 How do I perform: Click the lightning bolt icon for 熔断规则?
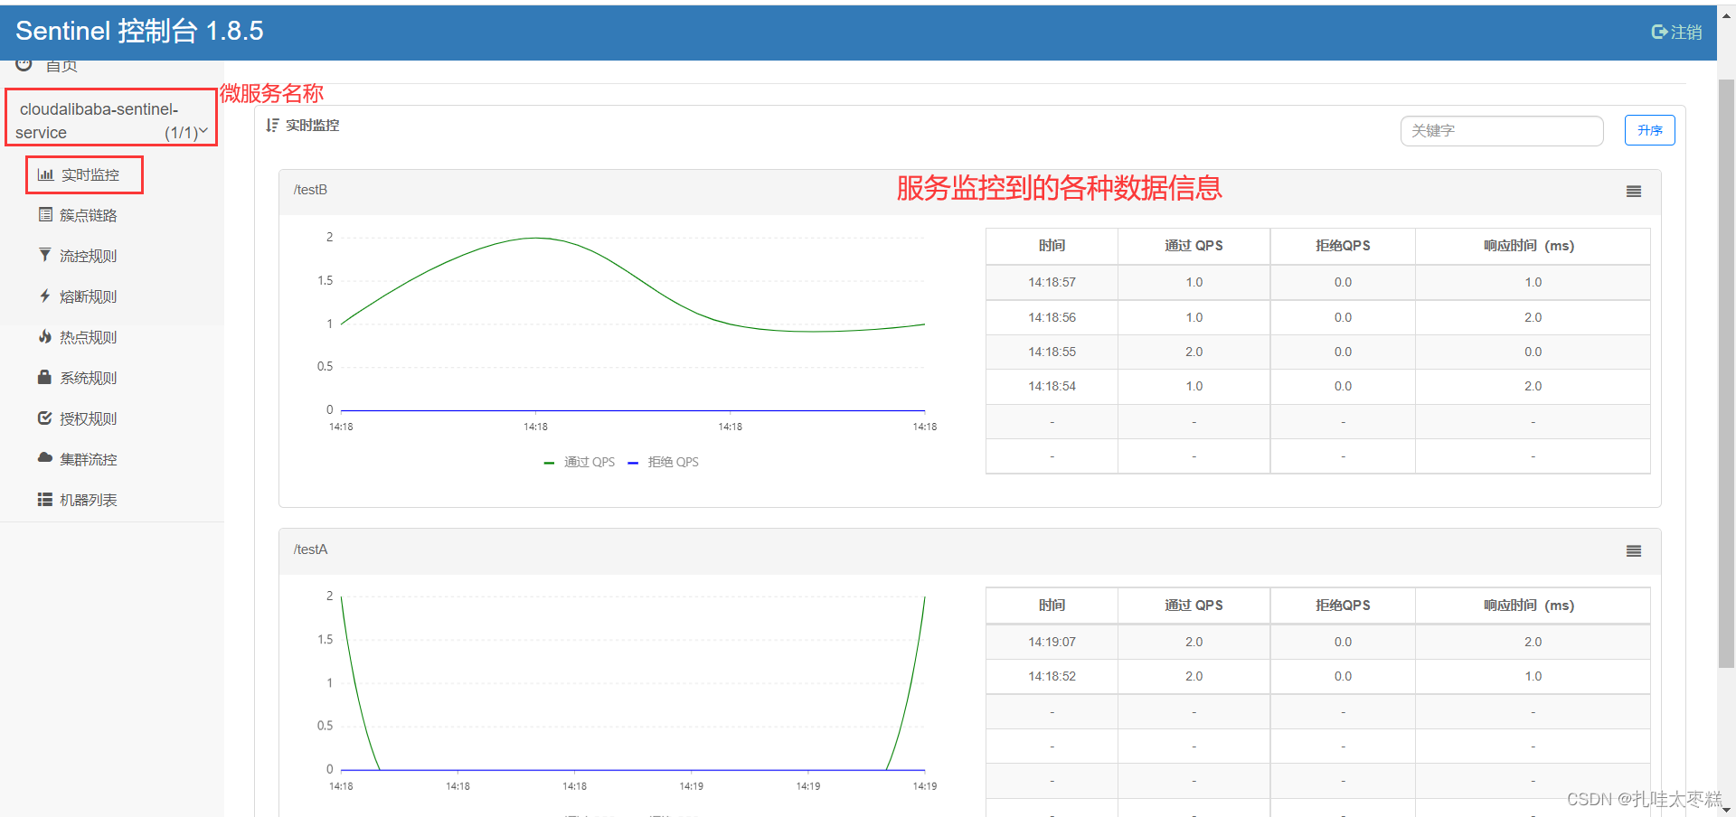(x=44, y=296)
